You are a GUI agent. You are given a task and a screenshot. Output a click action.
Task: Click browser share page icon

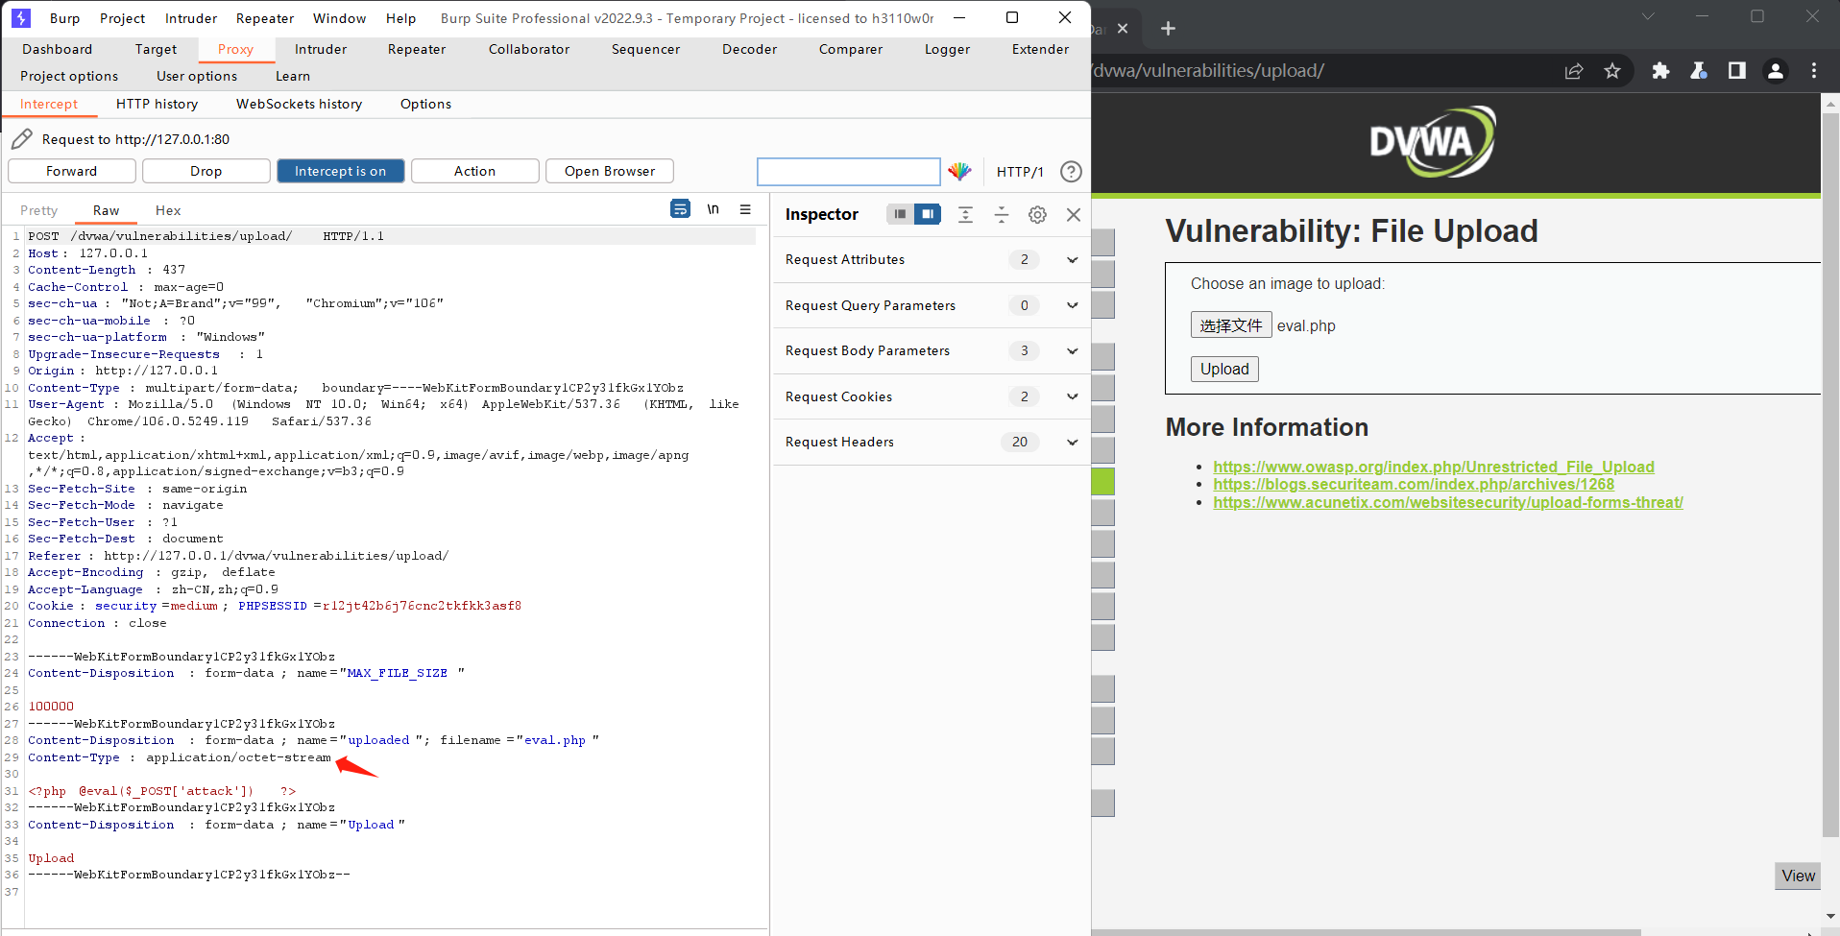[1574, 71]
